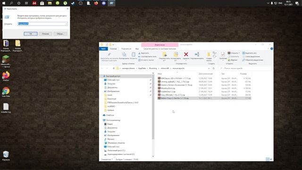Click the Run dialog Open text field
The height and width of the screenshot is (170, 302).
click(x=42, y=24)
